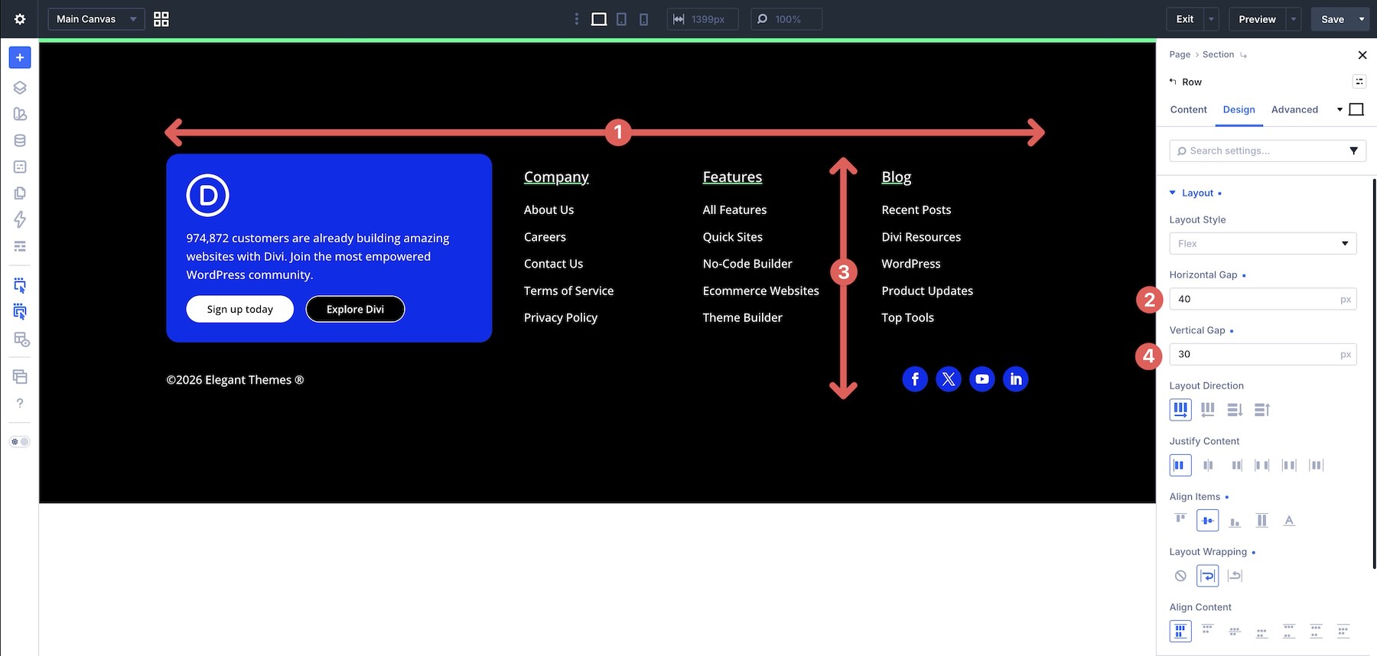The height and width of the screenshot is (656, 1377).
Task: Click the database cylinder icon in sidebar
Action: coord(20,141)
